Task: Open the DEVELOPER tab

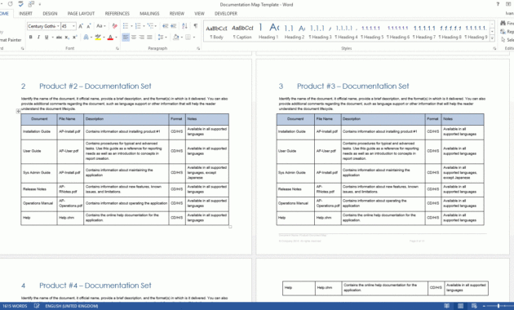Action: tap(226, 13)
